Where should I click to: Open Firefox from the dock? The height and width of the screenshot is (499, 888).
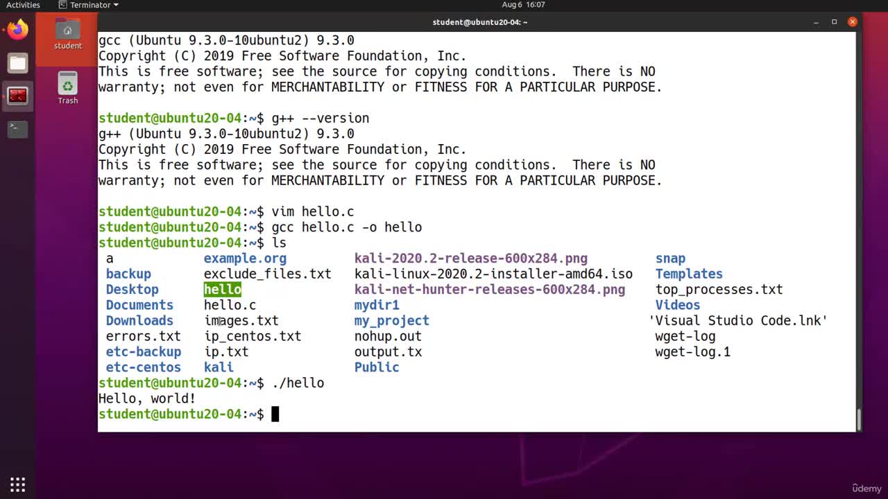17,29
